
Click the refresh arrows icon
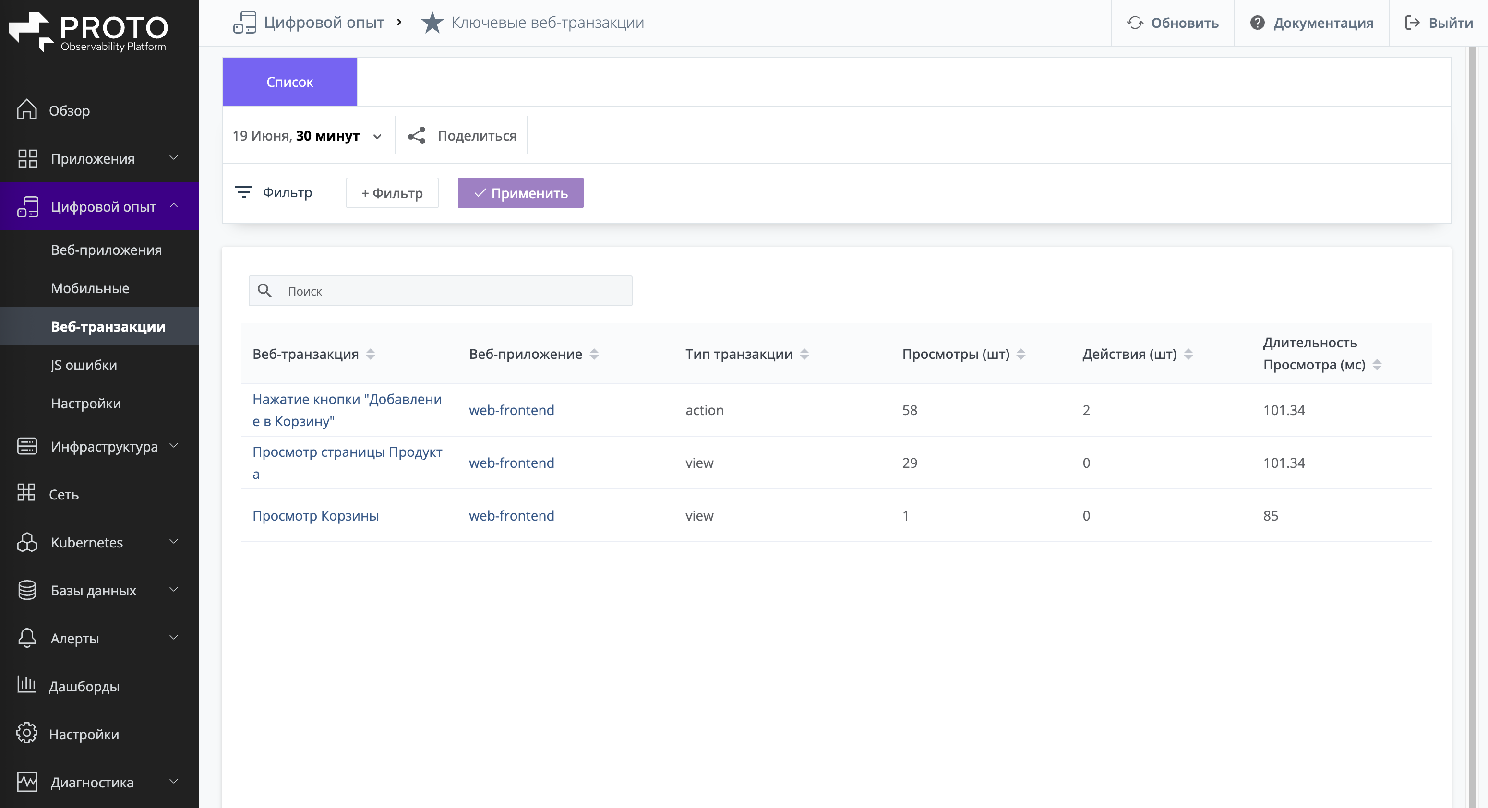click(1135, 23)
